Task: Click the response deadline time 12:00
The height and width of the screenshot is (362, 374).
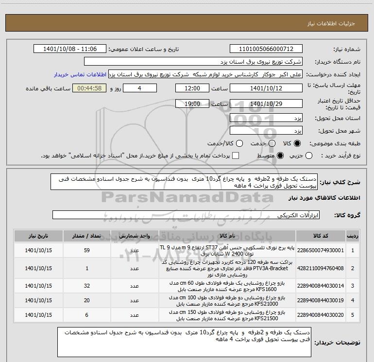Action: [x=192, y=88]
